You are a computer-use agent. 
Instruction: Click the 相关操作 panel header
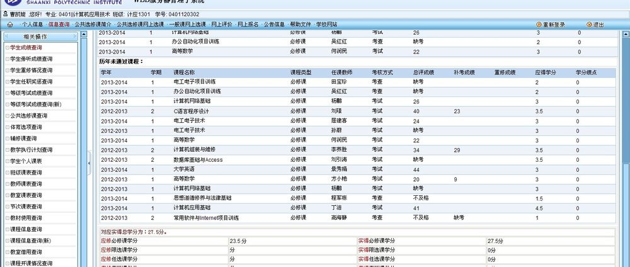40,37
